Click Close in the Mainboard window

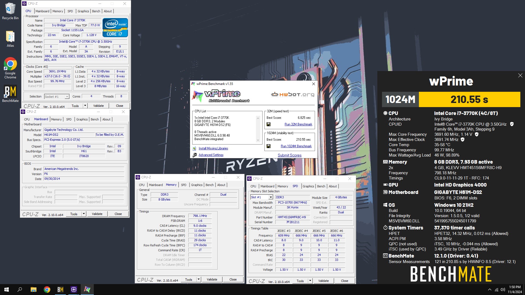point(118,214)
